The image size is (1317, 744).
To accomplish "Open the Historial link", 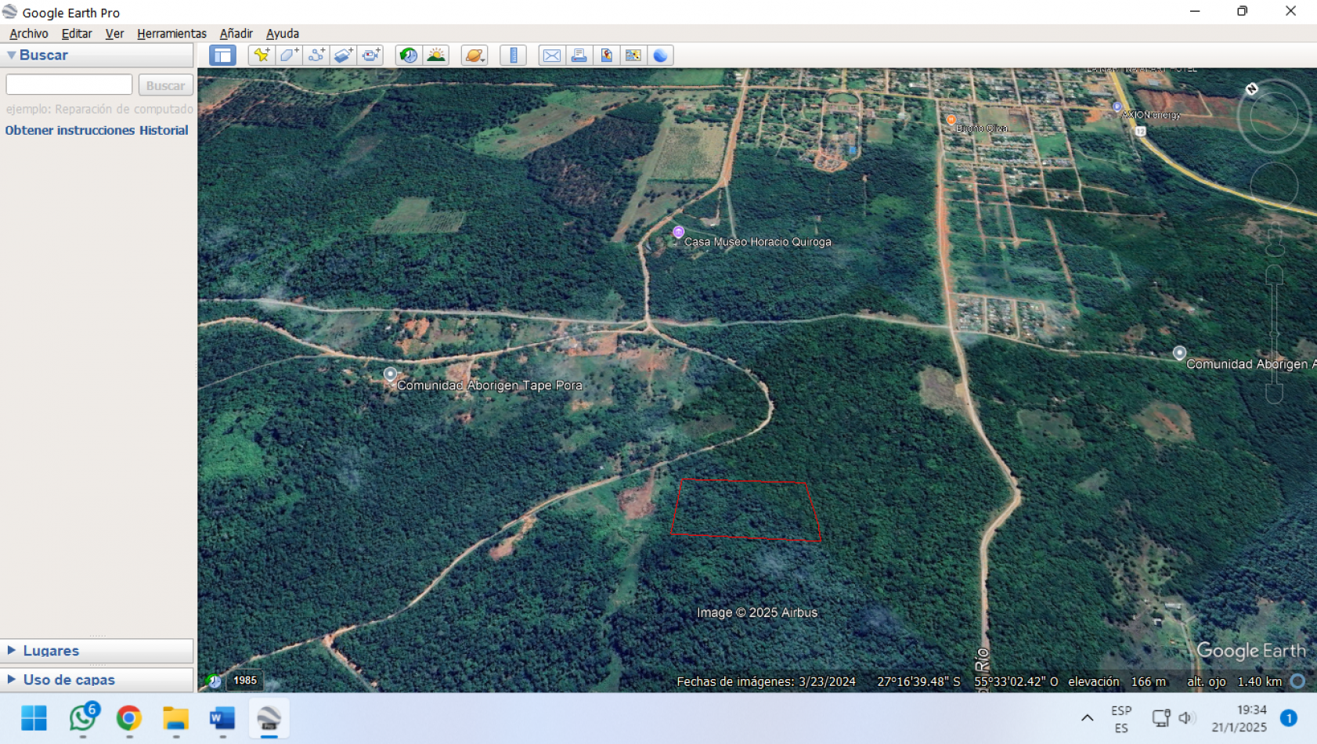I will (x=164, y=130).
